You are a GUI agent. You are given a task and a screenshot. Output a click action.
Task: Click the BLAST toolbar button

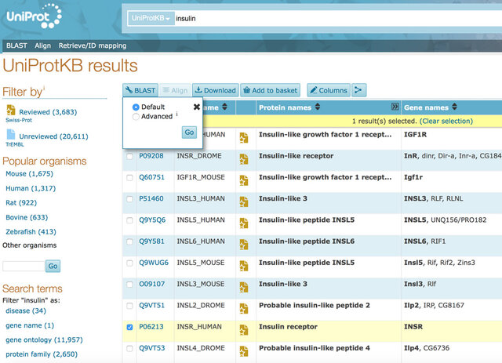point(140,90)
